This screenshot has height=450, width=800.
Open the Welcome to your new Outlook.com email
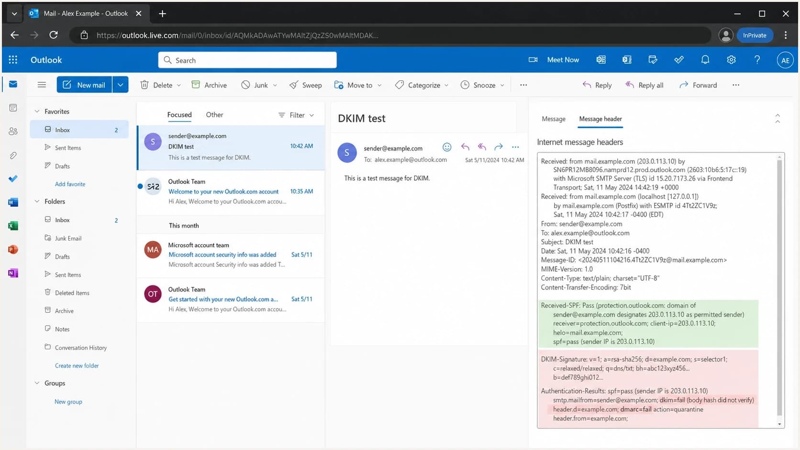point(231,192)
